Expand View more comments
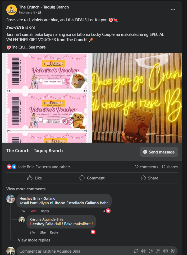This screenshot has width=187, height=255. pyautogui.click(x=26, y=189)
